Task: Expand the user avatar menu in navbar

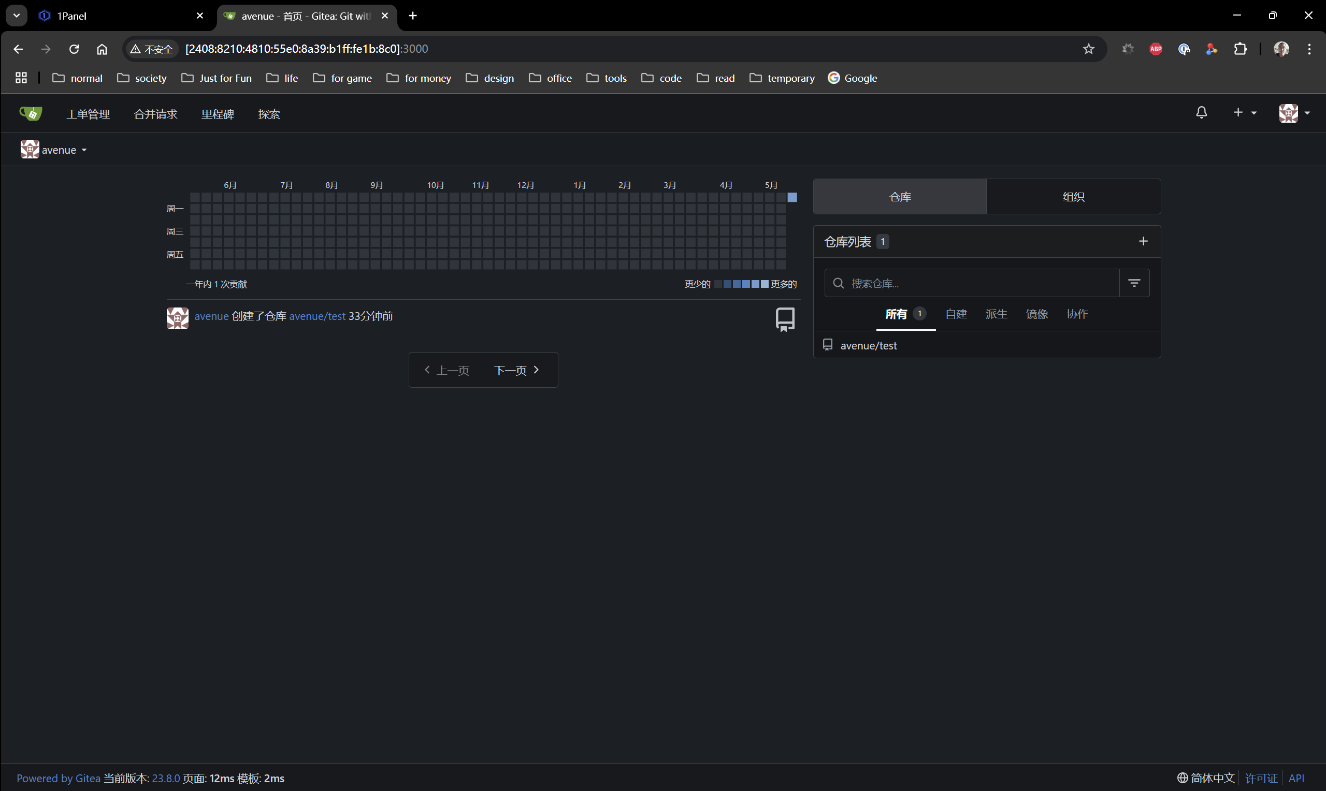Action: click(1294, 113)
